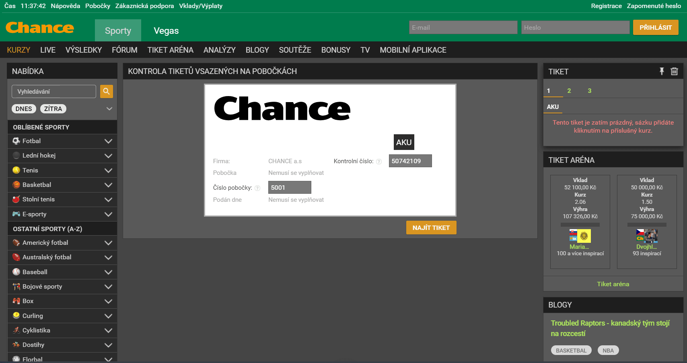
Task: Click the E-mail login input field
Action: click(463, 27)
